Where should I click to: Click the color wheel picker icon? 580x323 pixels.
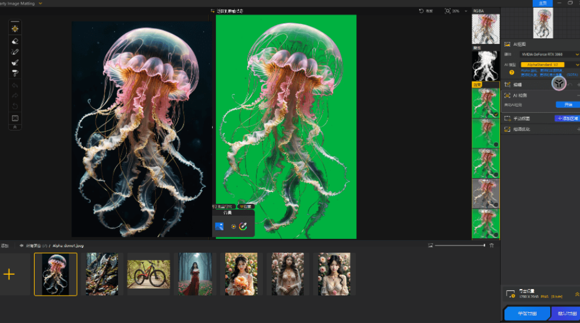tap(243, 226)
